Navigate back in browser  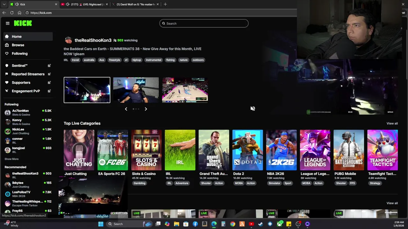[x=4, y=13]
